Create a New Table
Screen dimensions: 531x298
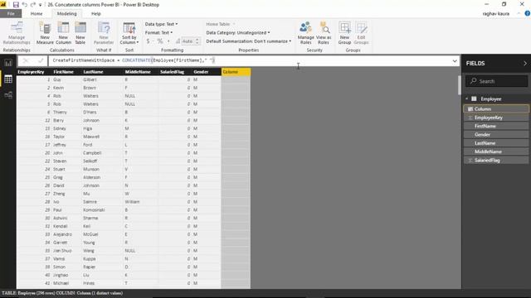click(x=80, y=33)
